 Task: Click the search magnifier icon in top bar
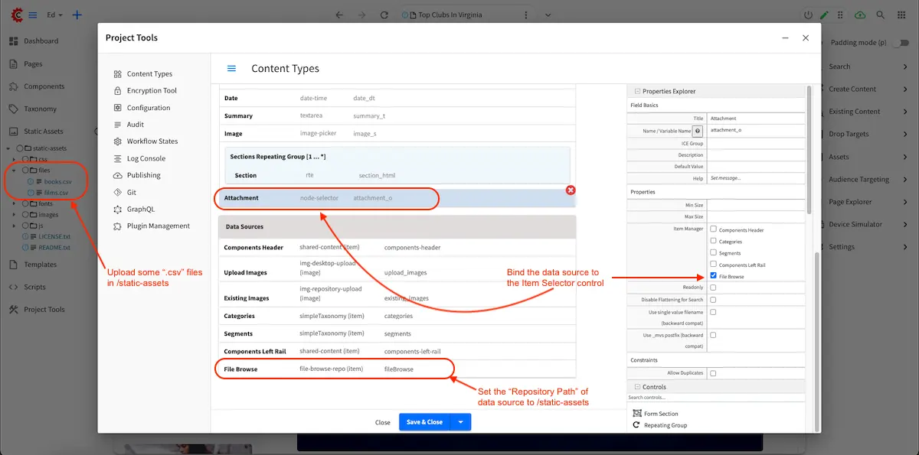[x=880, y=15]
